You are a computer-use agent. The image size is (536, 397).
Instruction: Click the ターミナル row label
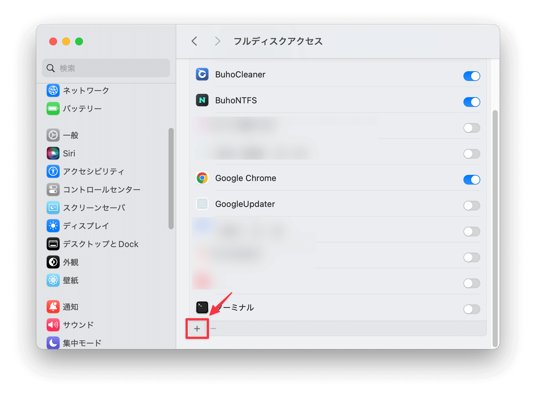[x=235, y=307]
